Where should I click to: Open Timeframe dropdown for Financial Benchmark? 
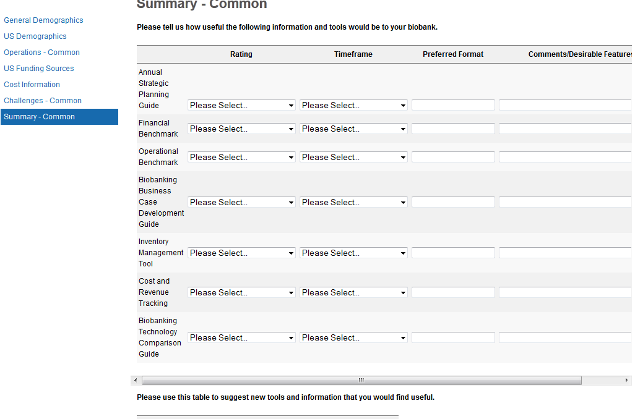coord(353,129)
